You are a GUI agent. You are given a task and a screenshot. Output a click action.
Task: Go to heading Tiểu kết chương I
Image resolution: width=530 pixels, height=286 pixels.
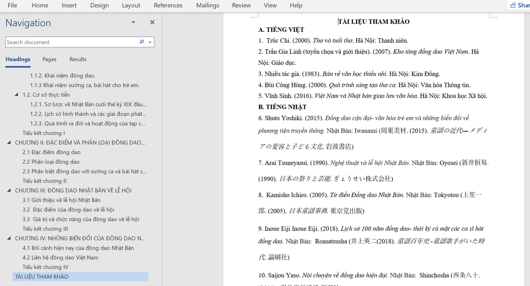pyautogui.click(x=44, y=133)
